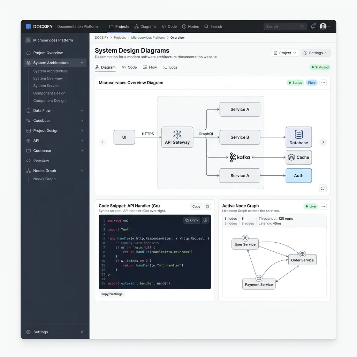This screenshot has width=357, height=357.
Task: Open Microservices diagram more options ellipsis
Action: click(x=323, y=83)
